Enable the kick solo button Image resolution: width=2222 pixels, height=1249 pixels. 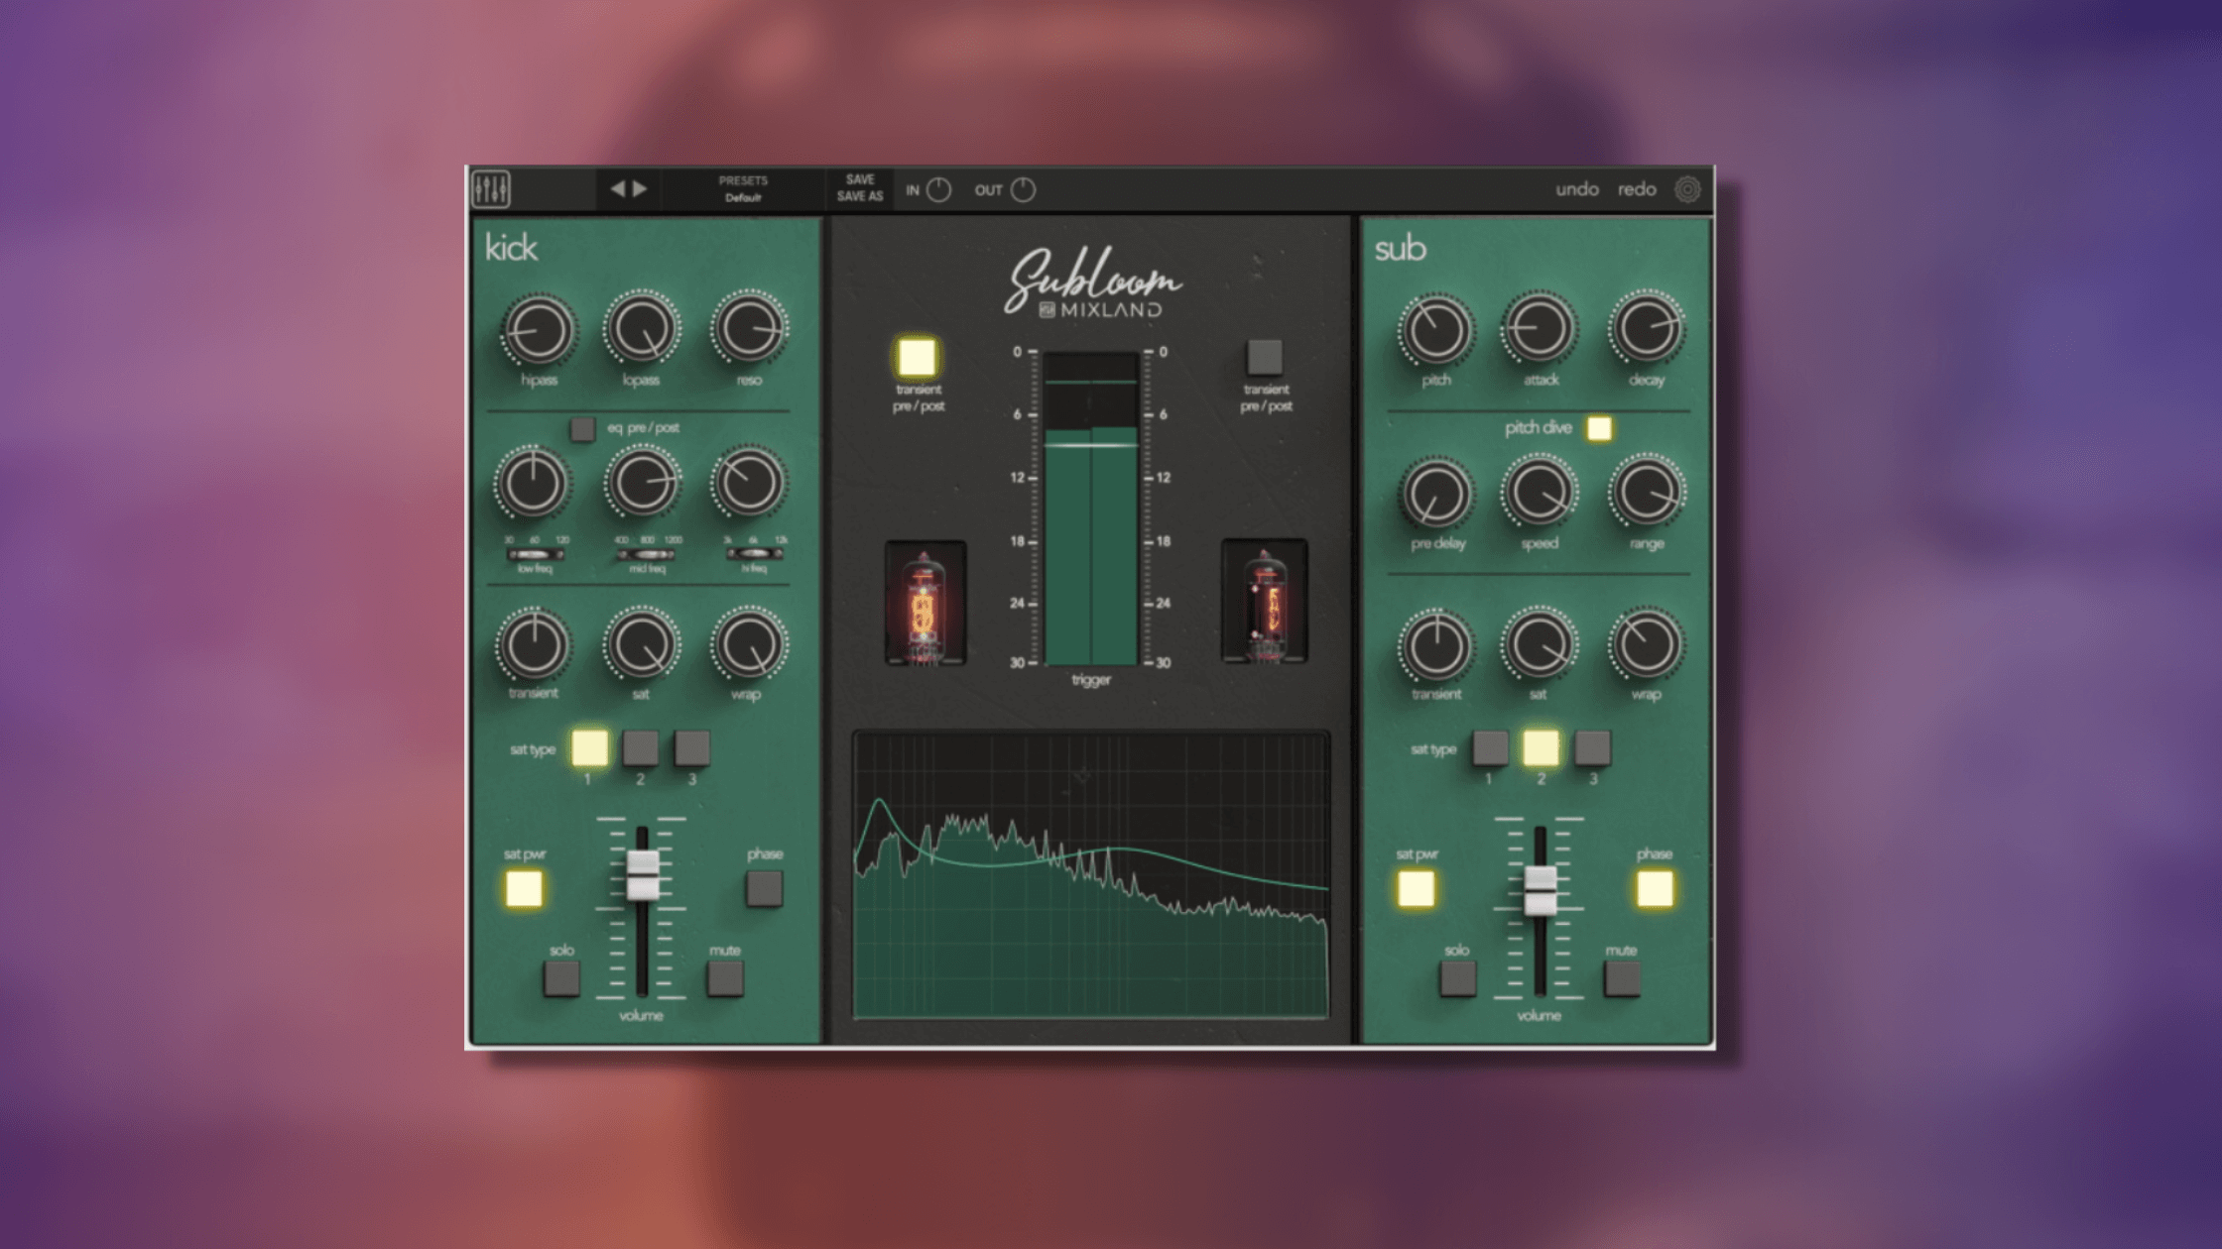(561, 978)
